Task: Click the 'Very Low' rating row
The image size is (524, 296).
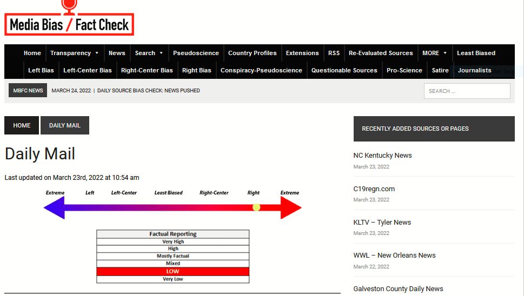Action: pos(173,279)
